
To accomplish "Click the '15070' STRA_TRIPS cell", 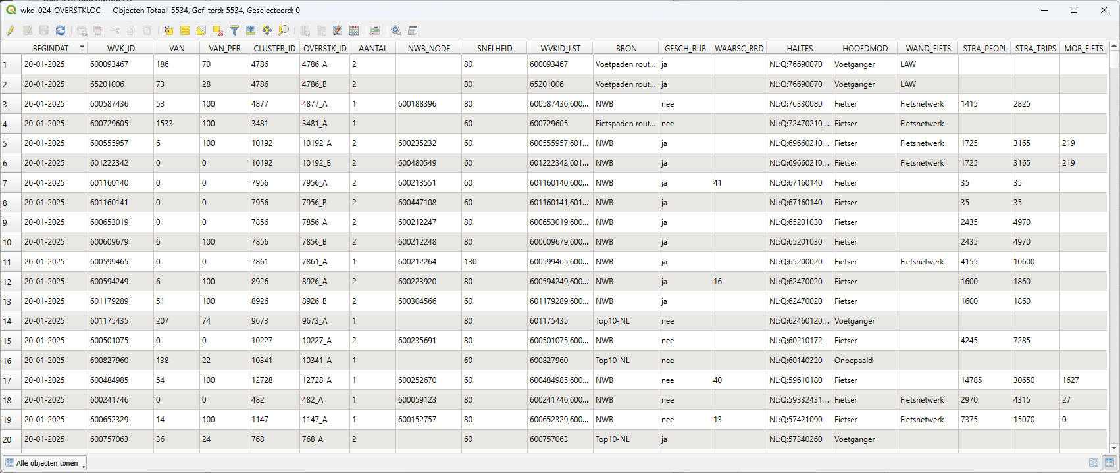I will coord(1035,420).
